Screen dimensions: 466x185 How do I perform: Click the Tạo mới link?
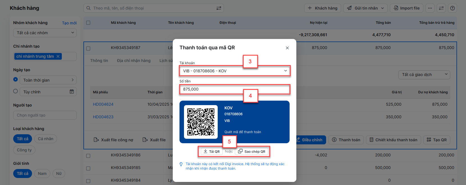(x=69, y=23)
